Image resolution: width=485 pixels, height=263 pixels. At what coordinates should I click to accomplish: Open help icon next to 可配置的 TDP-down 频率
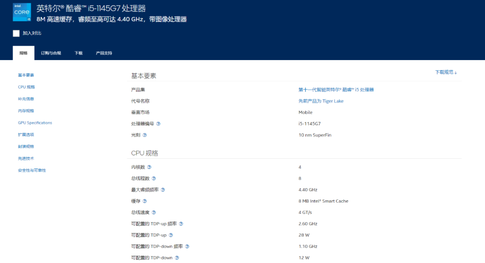[187, 246]
